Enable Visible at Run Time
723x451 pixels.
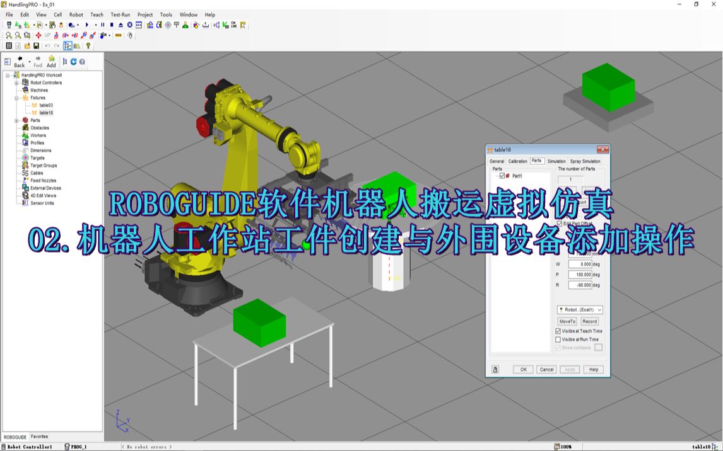(x=558, y=340)
